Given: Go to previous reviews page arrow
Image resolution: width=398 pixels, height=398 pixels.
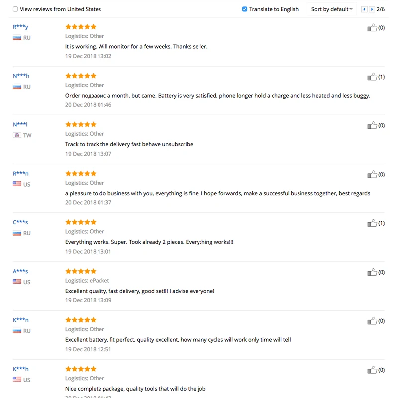Looking at the screenshot, I should [364, 9].
